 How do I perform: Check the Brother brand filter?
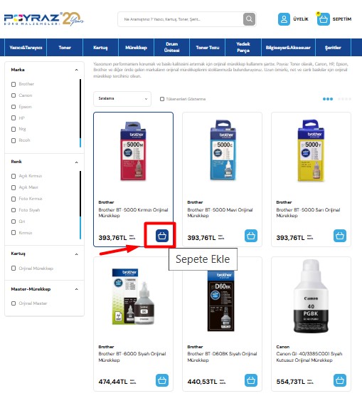tap(14, 84)
